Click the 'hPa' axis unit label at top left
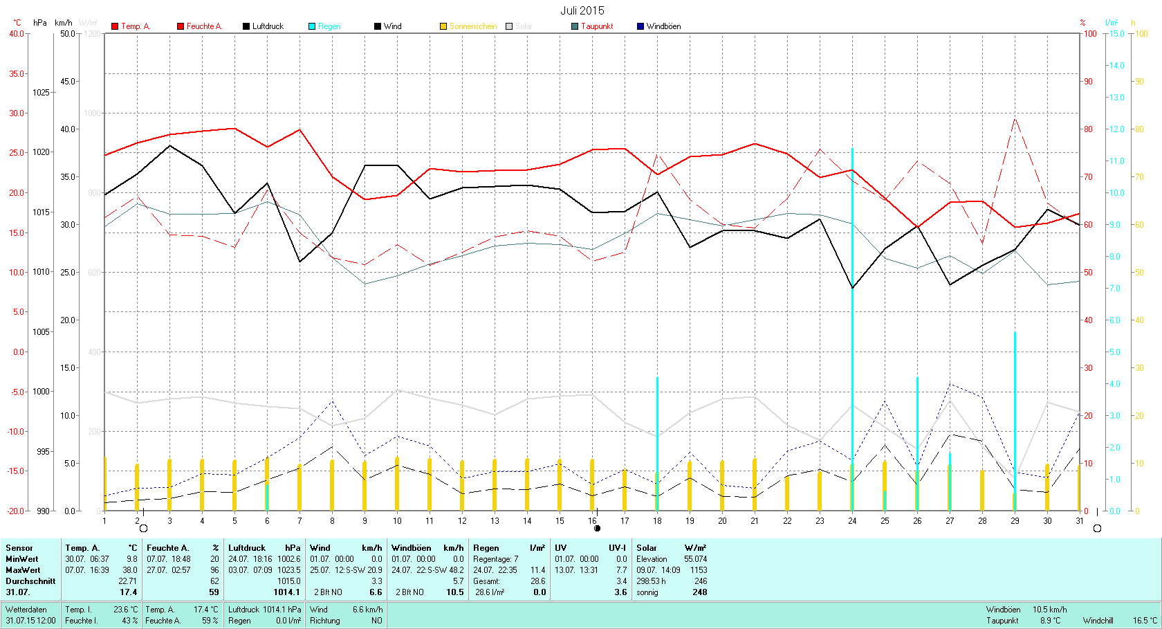The height and width of the screenshot is (629, 1162). pos(40,23)
